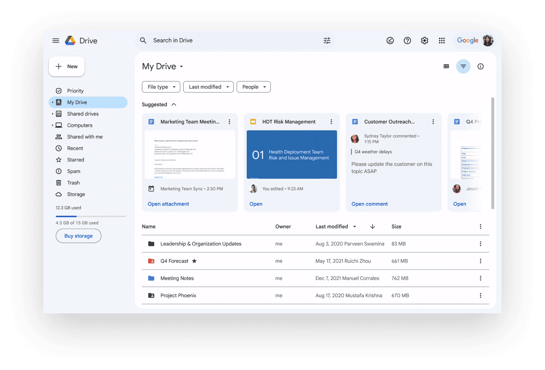Open the File type filter dropdown
545x370 pixels.
pos(161,87)
